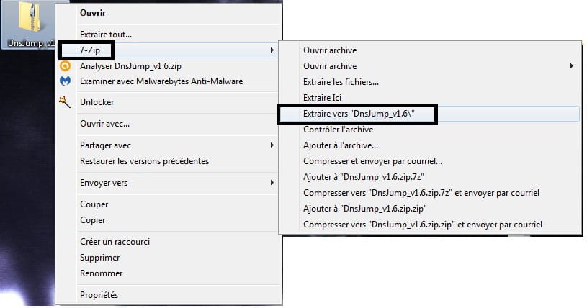This screenshot has height=308, width=587.
Task: Click the Malwarebytes icon in the context menu
Action: tap(65, 81)
